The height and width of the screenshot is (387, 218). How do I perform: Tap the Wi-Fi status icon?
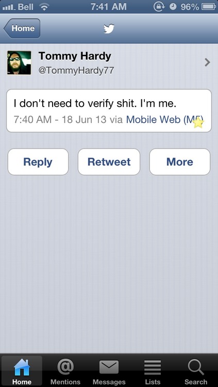(x=44, y=7)
